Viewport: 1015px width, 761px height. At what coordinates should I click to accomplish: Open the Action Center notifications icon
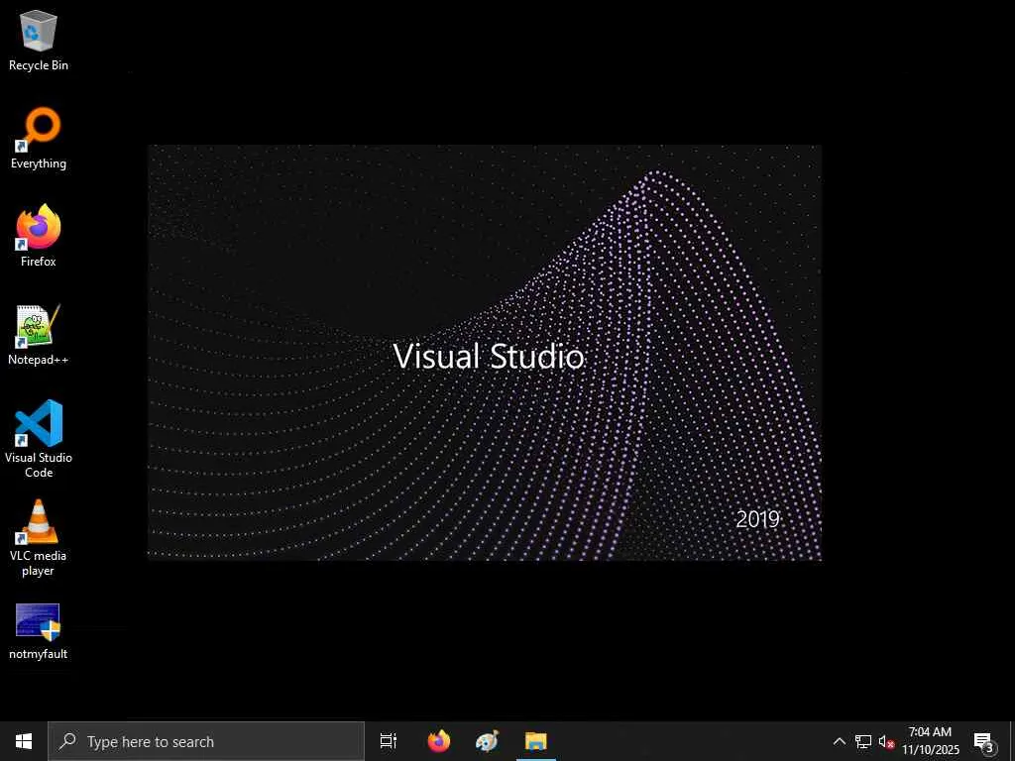[x=984, y=741]
